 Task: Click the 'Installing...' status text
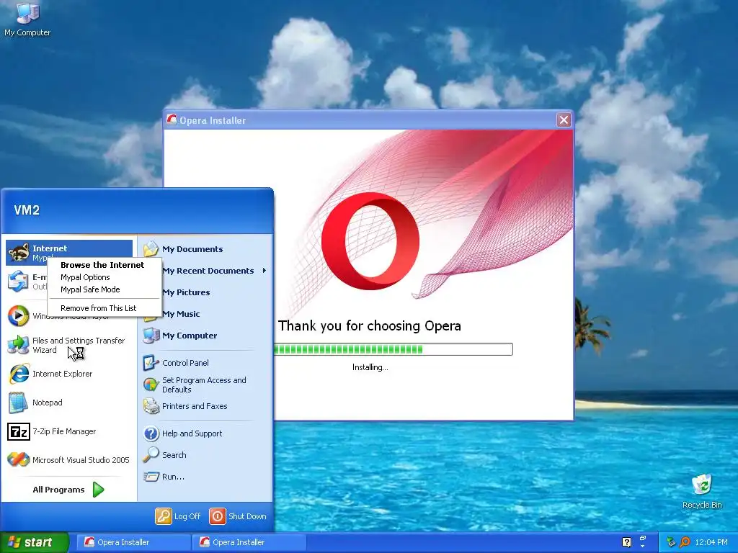pyautogui.click(x=370, y=367)
